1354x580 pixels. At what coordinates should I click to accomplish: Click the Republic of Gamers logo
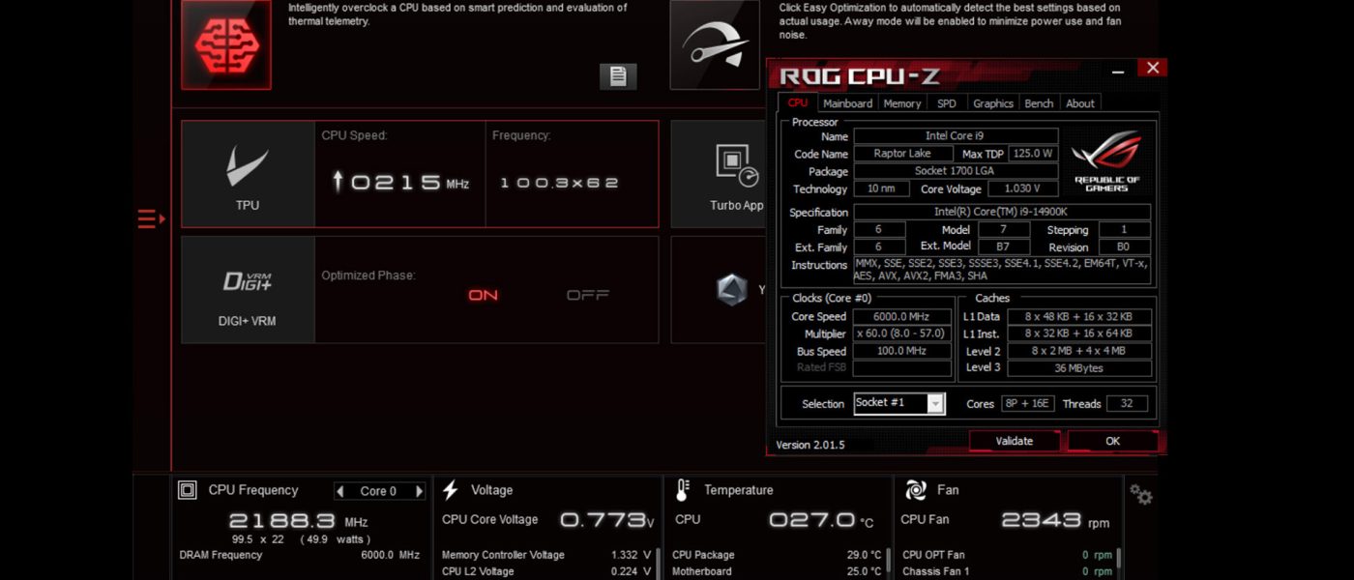pyautogui.click(x=1106, y=160)
